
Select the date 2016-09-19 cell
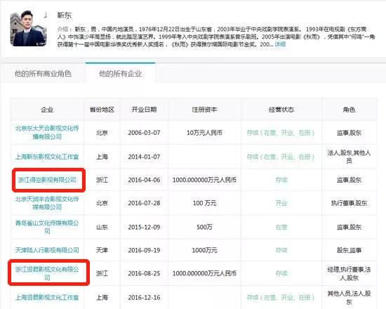click(144, 250)
